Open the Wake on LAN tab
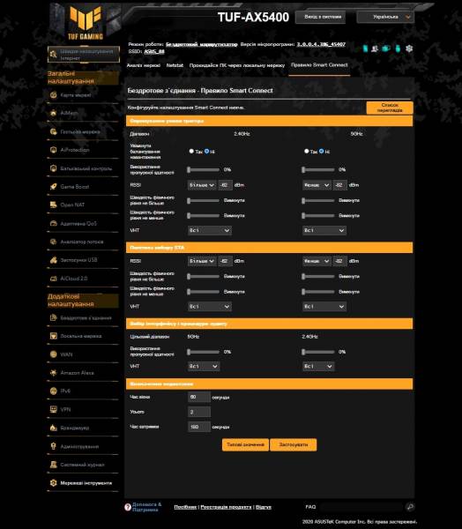The height and width of the screenshot is (529, 462). [237, 65]
